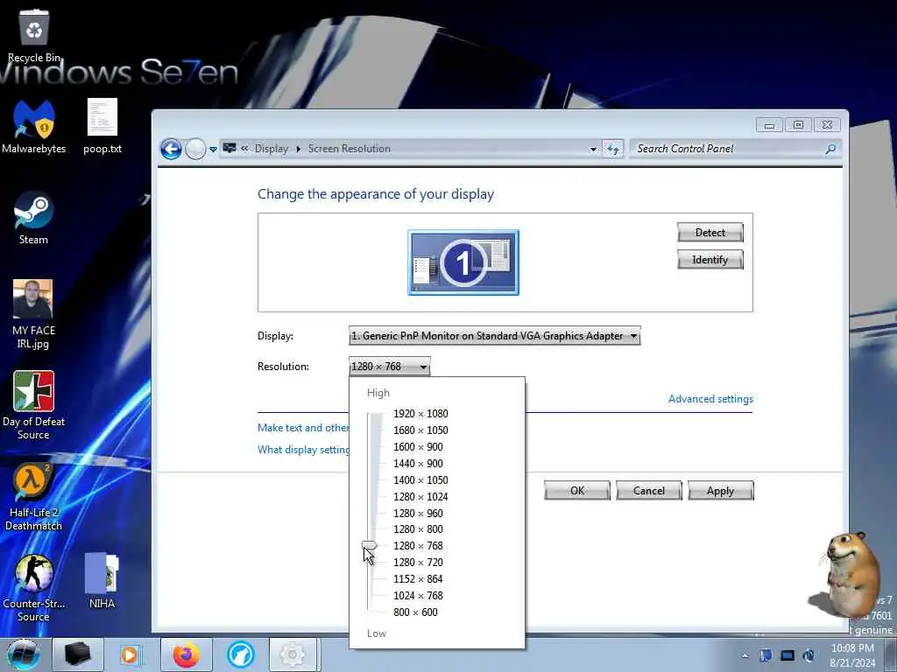The image size is (897, 672).
Task: Click the monitor network tray icon
Action: [x=788, y=654]
